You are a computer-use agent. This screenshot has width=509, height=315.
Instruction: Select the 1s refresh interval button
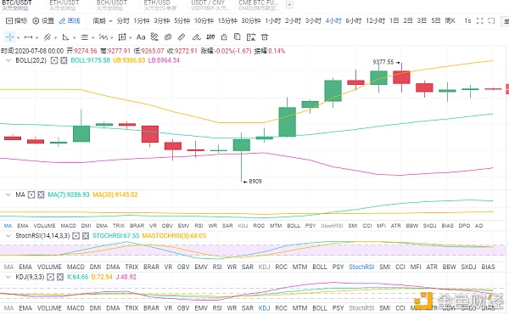[x=467, y=20]
